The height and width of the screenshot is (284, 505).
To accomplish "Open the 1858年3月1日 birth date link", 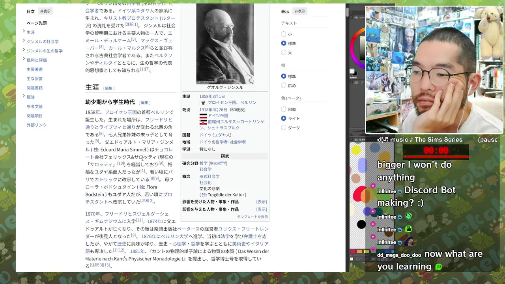I will coord(212,96).
